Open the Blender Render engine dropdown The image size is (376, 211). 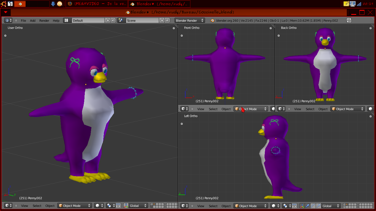coord(190,20)
